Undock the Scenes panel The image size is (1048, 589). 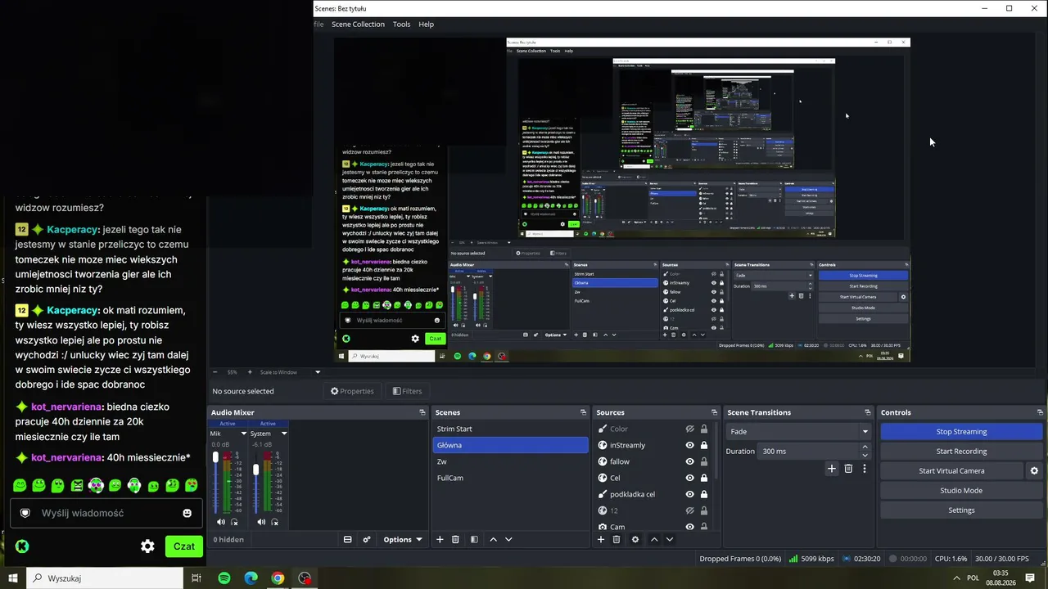point(584,412)
